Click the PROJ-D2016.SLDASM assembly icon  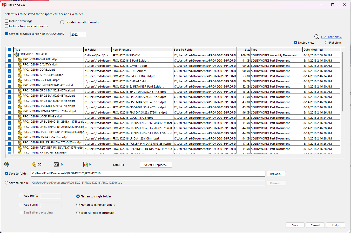[x=17, y=55]
